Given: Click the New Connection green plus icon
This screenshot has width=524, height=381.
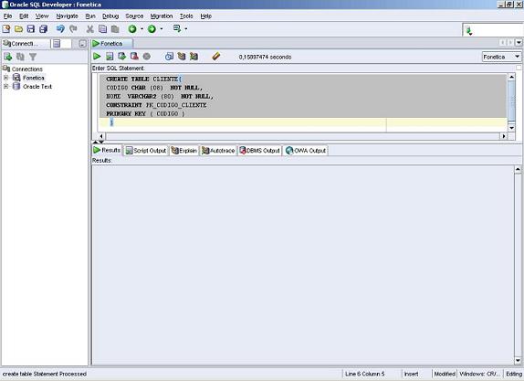Looking at the screenshot, I should (x=7, y=57).
